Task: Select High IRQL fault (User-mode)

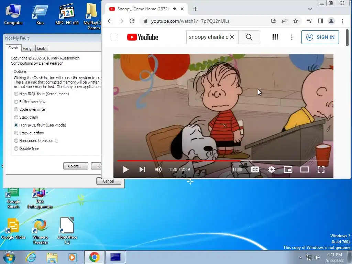Action: point(40,125)
